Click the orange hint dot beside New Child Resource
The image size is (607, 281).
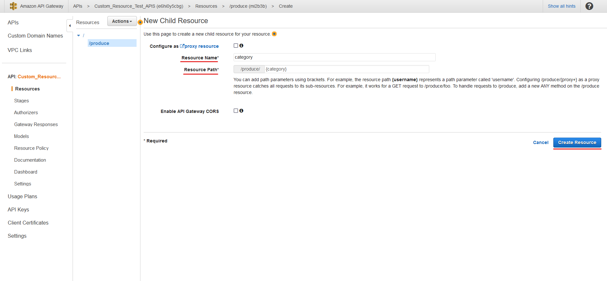(x=140, y=22)
